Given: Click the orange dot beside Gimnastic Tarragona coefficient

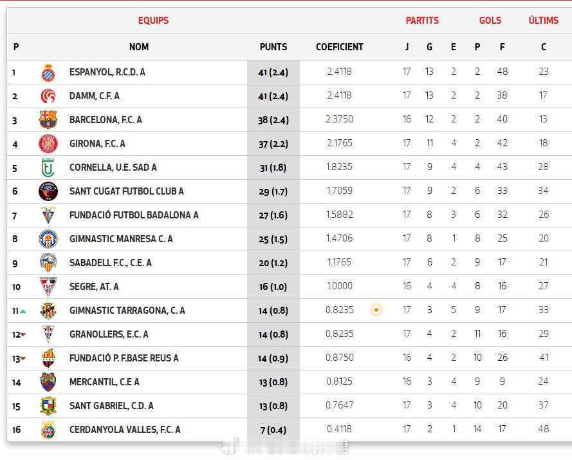Looking at the screenshot, I should click(x=376, y=310).
